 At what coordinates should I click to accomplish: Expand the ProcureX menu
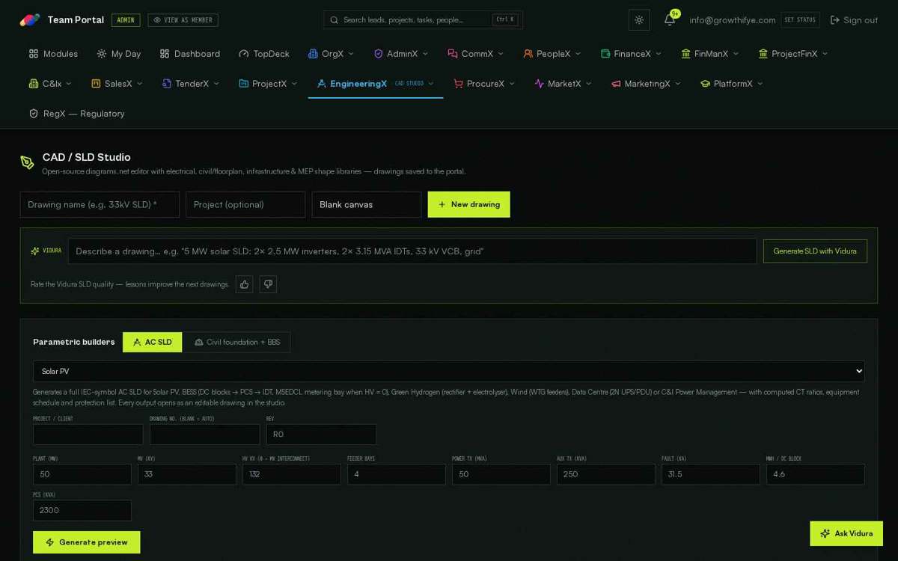485,84
